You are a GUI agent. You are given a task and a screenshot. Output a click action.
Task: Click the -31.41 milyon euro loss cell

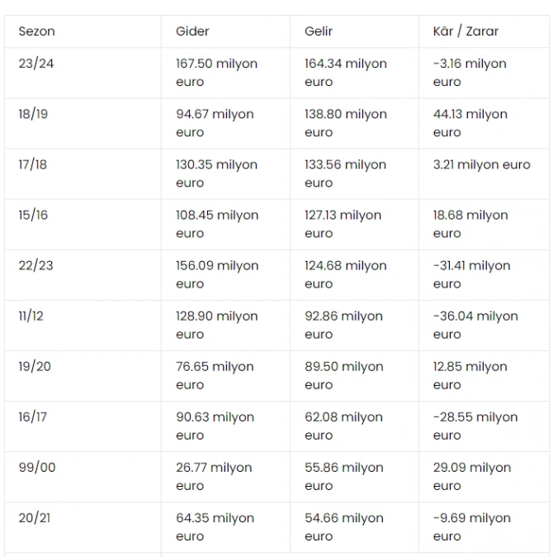[x=484, y=274]
